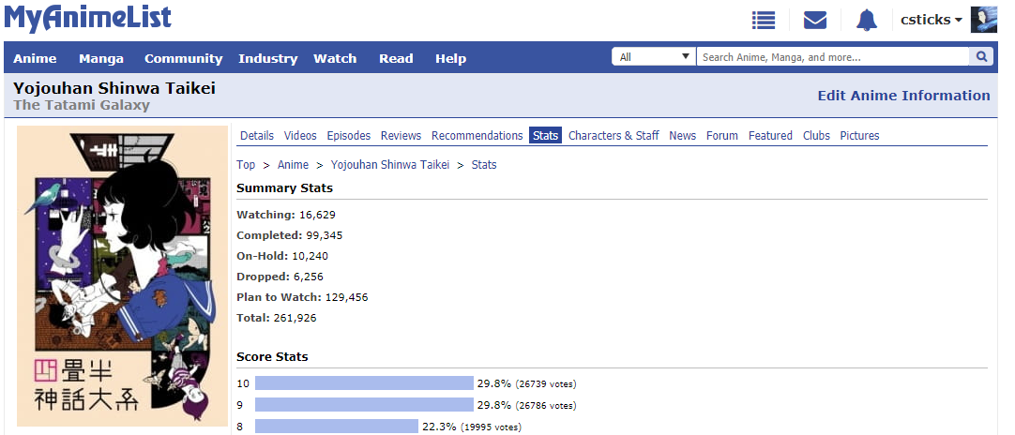Screen dimensions: 1015x435
Task: Switch to the Reviews tab
Action: click(x=401, y=135)
